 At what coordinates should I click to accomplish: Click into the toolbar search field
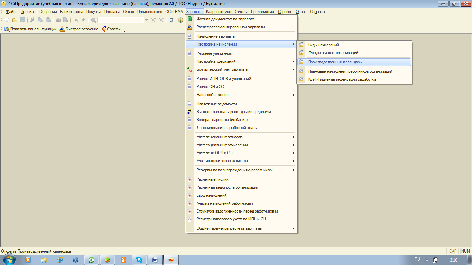tap(121, 20)
